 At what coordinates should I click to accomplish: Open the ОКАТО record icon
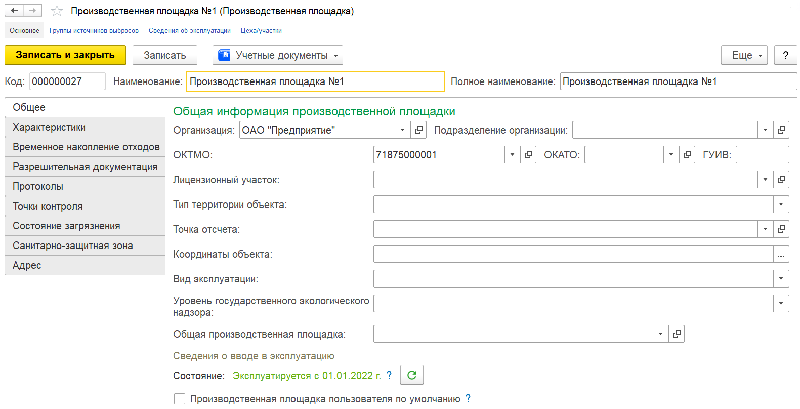click(x=687, y=155)
